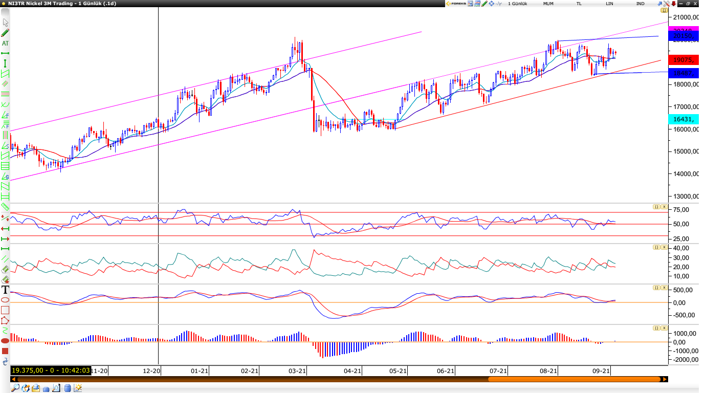Maximize the MACD line panel

(x=656, y=288)
